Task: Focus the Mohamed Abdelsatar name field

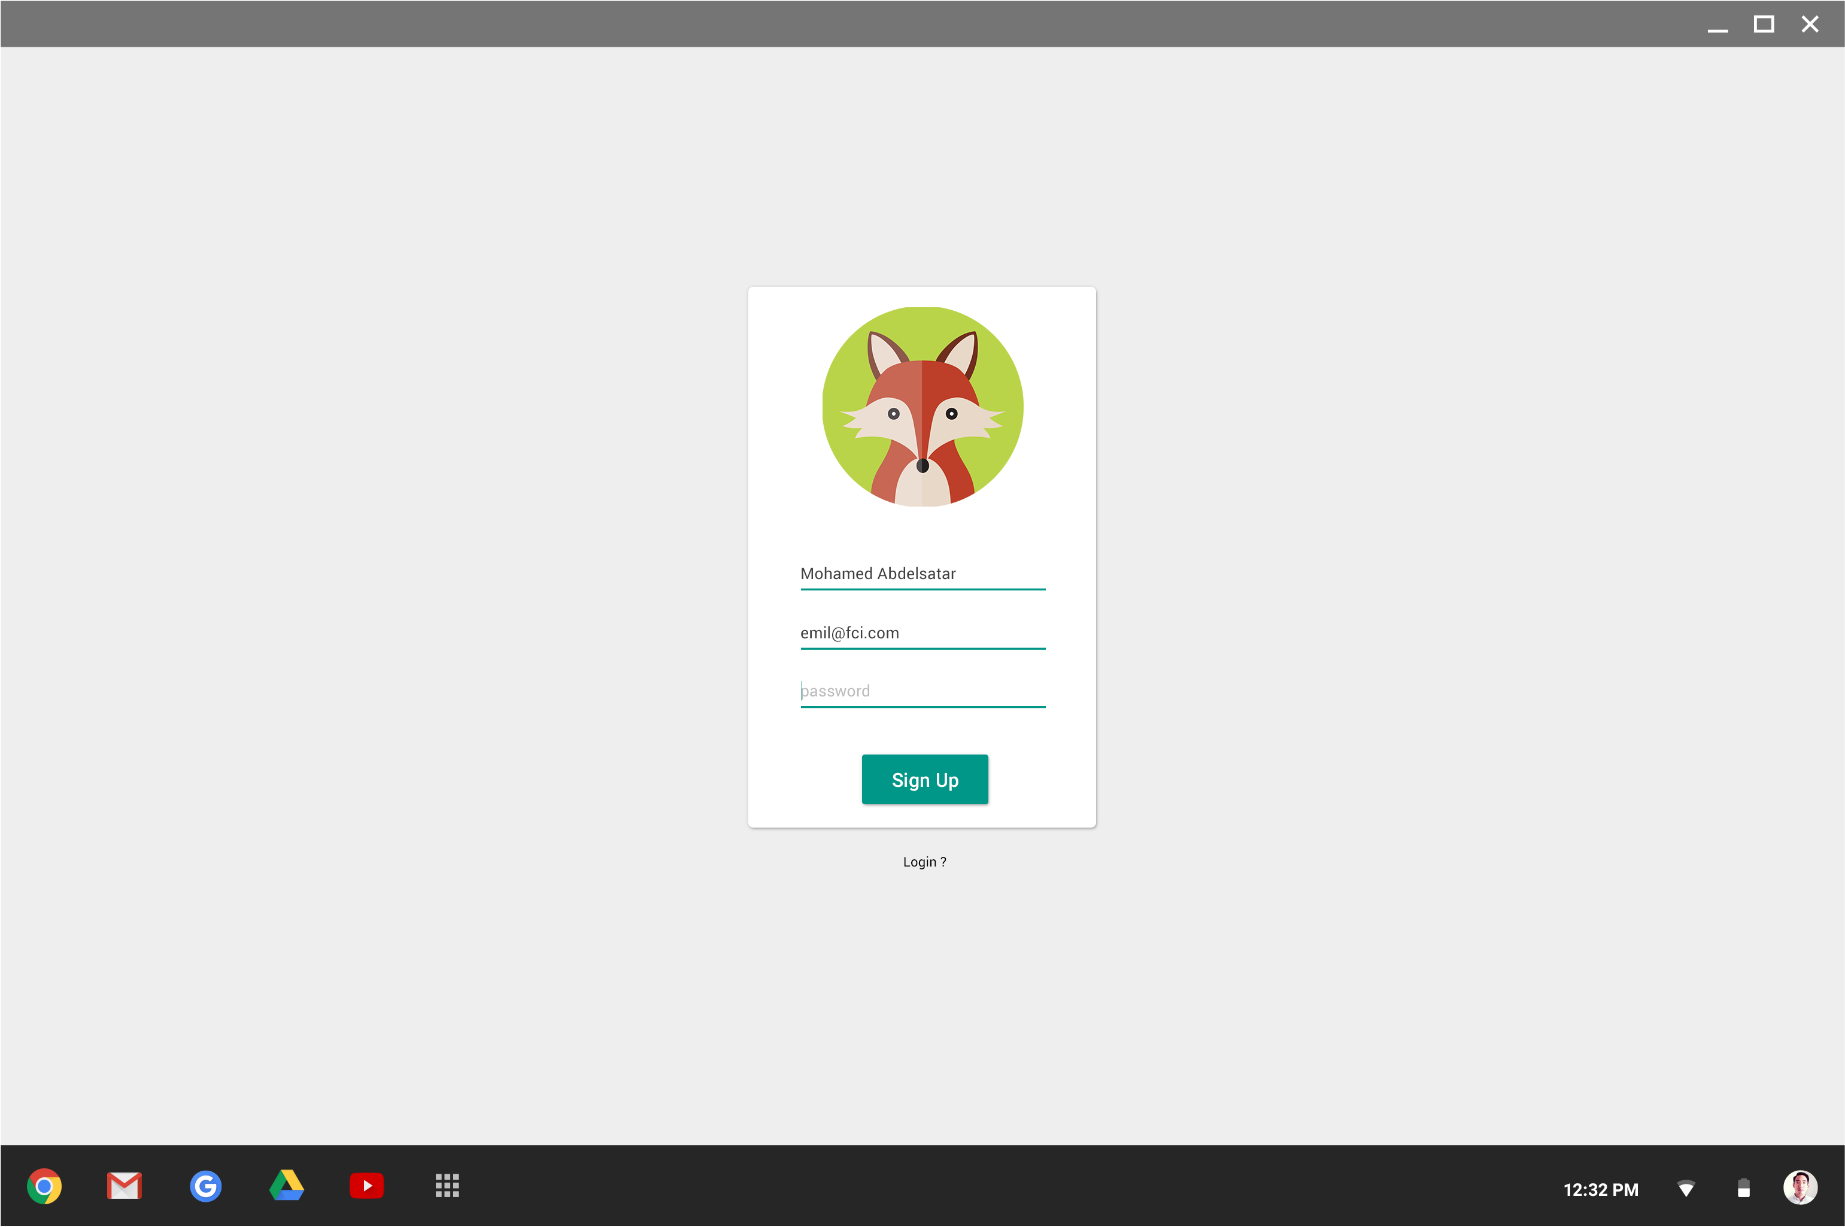Action: [922, 574]
